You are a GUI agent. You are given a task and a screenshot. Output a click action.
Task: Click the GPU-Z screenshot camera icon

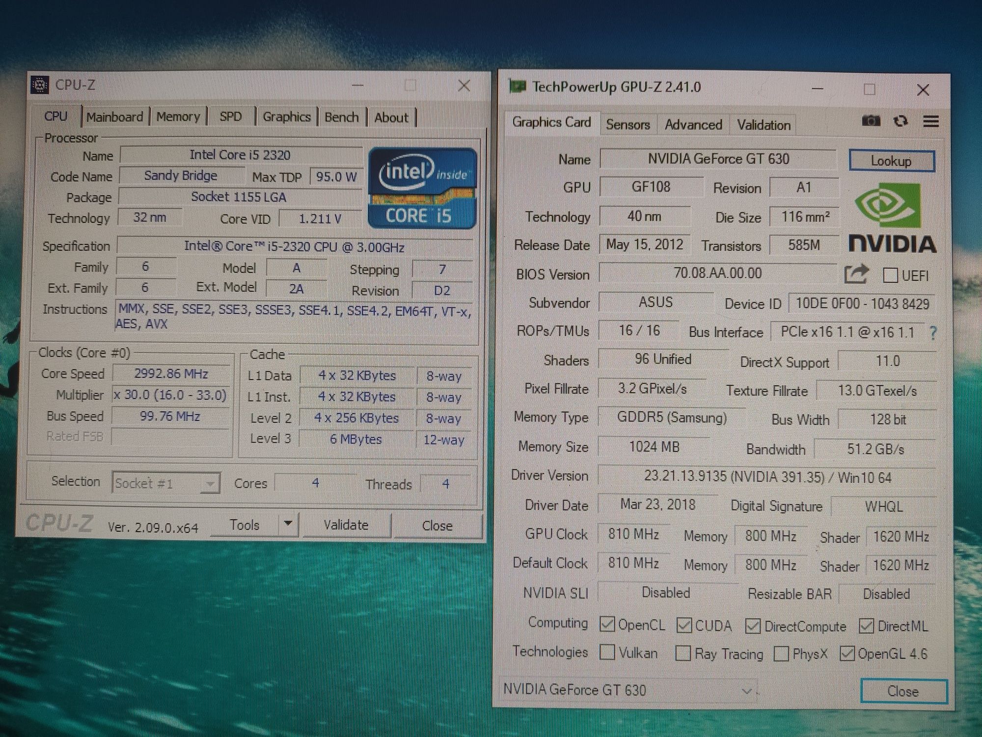point(871,121)
